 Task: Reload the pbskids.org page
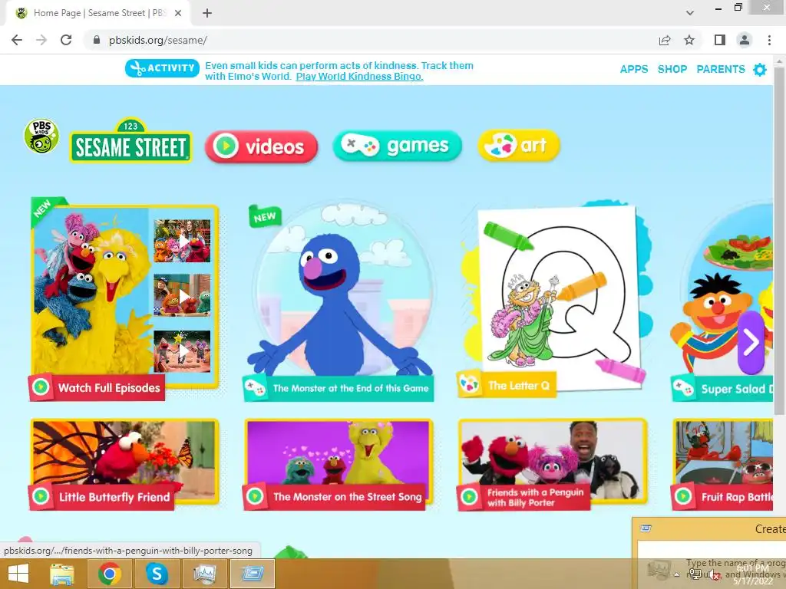[66, 40]
